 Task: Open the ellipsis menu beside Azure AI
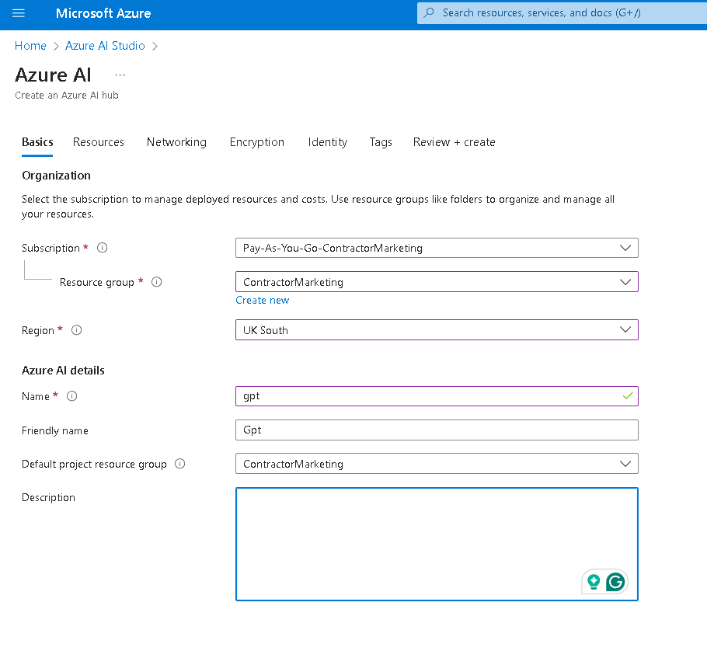120,75
